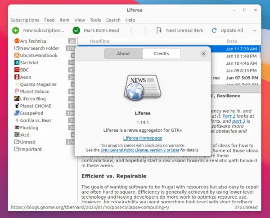The height and width of the screenshot is (218, 270).
Task: Click the Liferea Blog feed icon
Action: 17,98
